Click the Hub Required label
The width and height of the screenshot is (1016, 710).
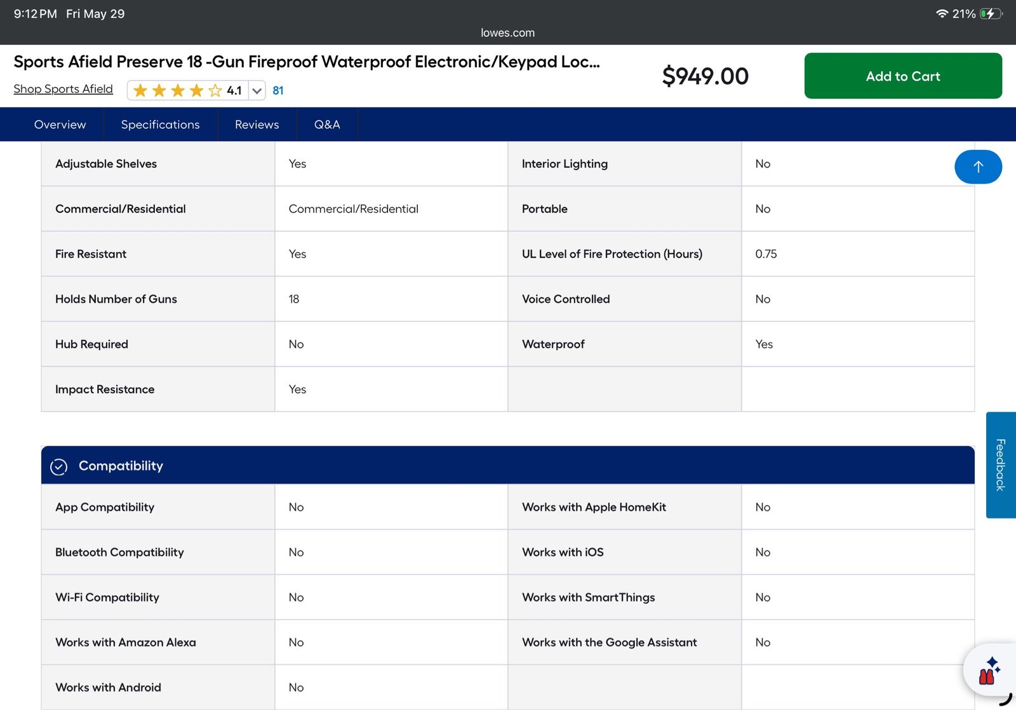tap(91, 344)
